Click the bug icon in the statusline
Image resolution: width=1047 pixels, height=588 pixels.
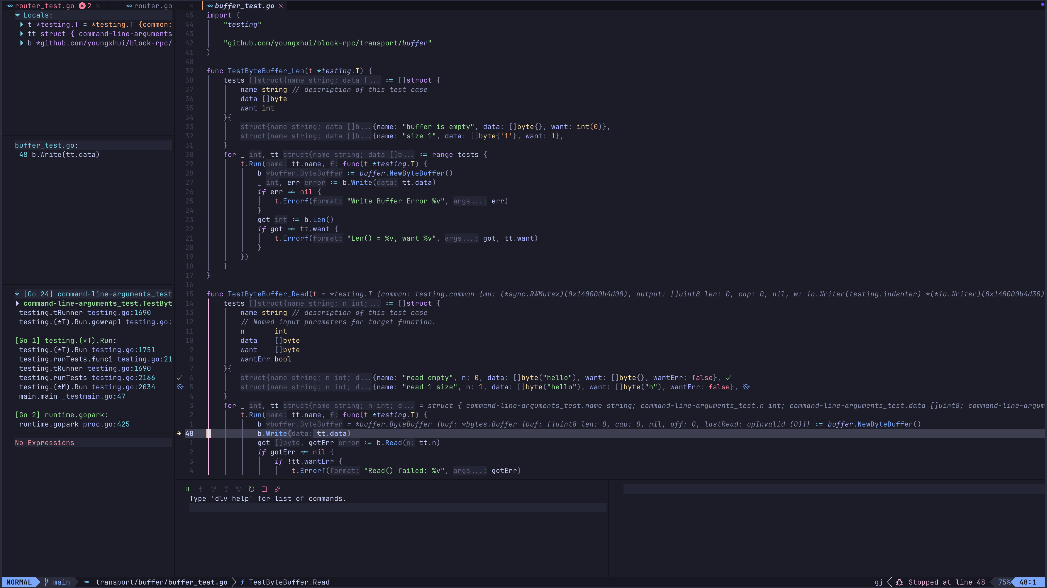click(899, 582)
